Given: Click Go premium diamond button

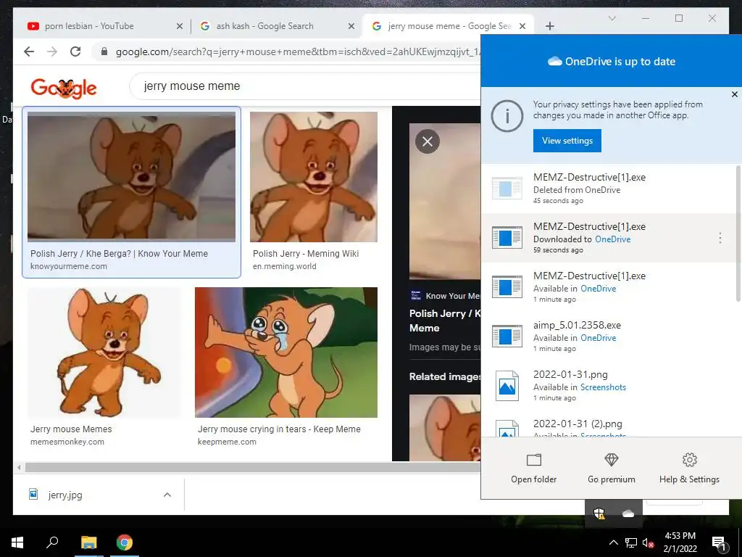Looking at the screenshot, I should pyautogui.click(x=612, y=469).
